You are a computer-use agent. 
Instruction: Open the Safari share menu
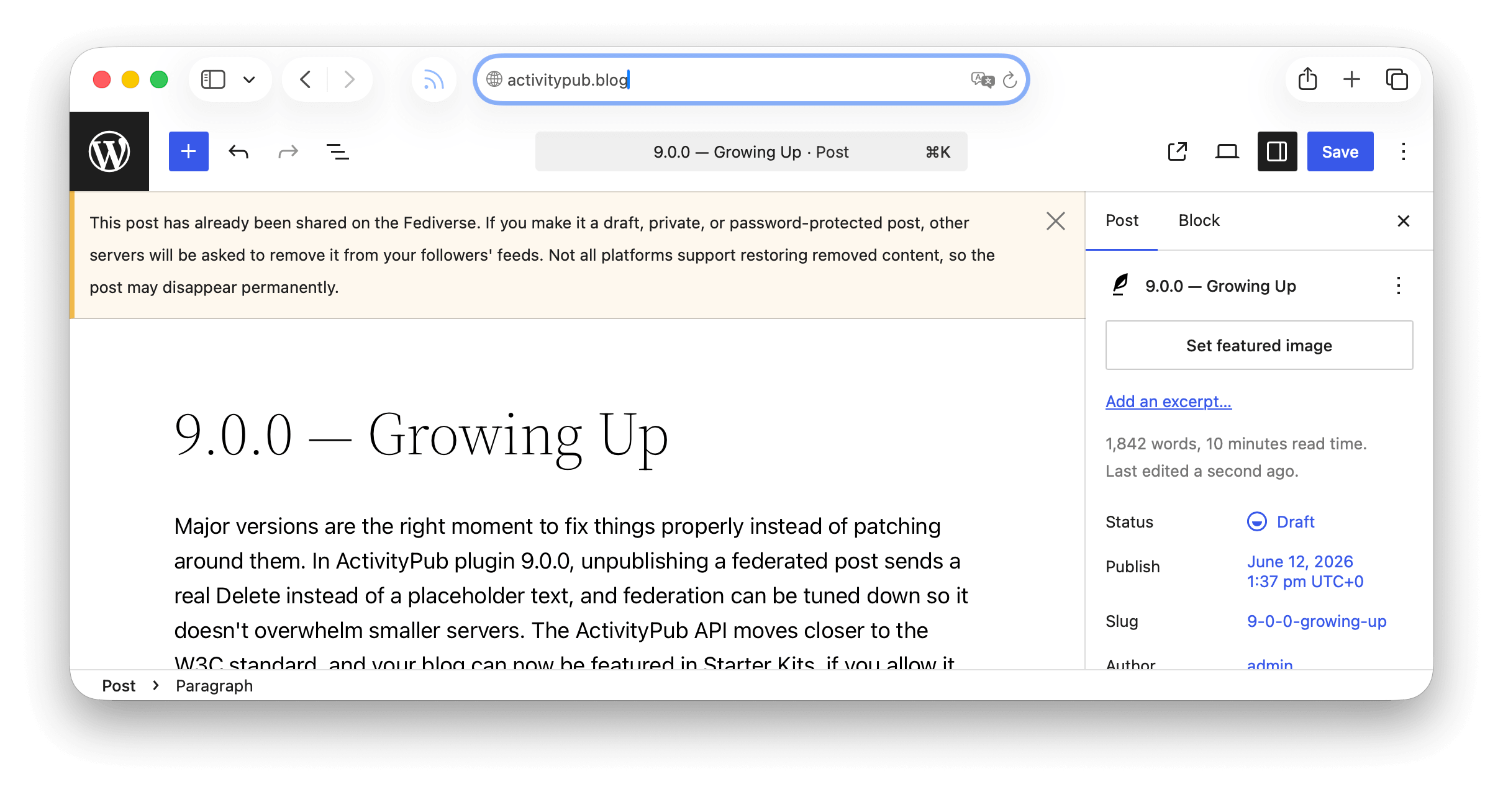click(1307, 79)
